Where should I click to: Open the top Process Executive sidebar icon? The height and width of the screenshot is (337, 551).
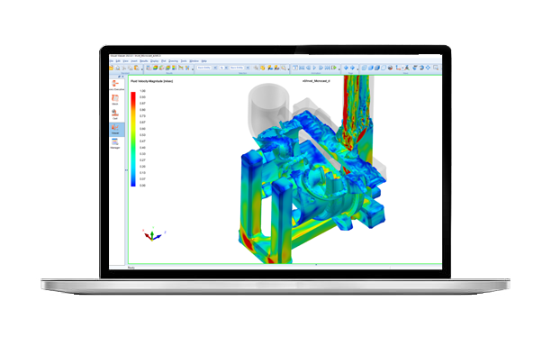115,85
